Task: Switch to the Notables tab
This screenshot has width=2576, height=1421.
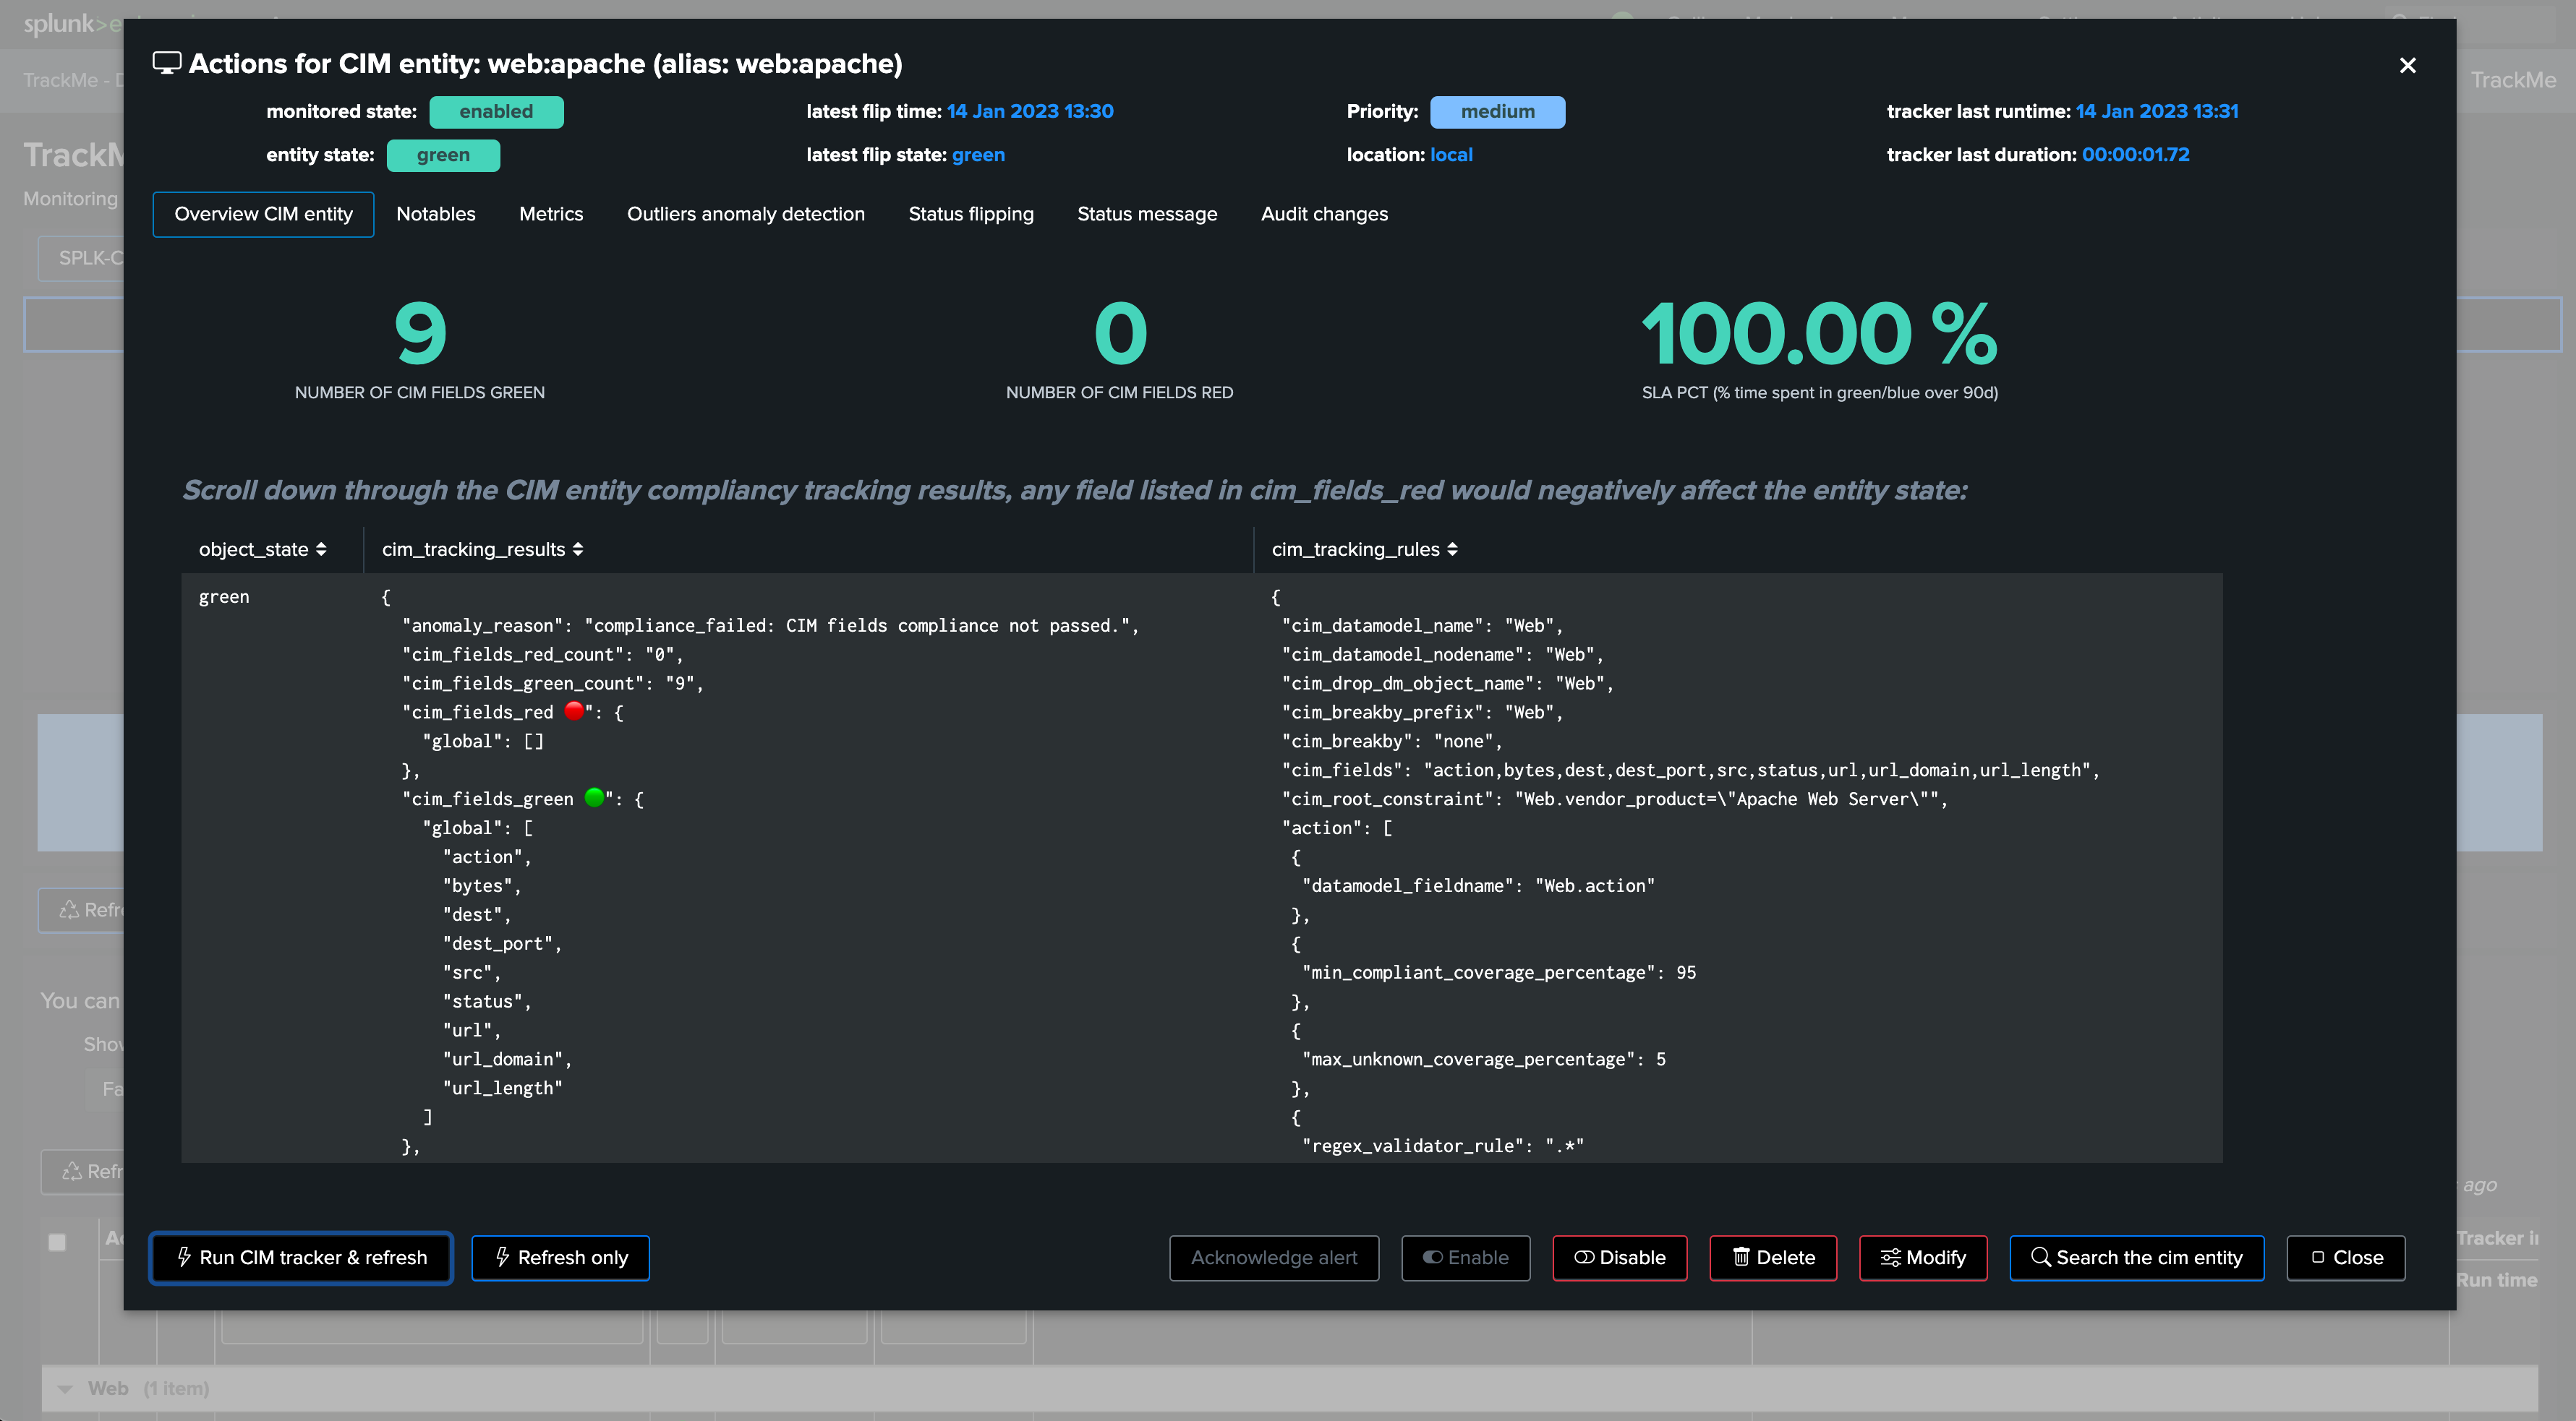Action: coord(436,214)
